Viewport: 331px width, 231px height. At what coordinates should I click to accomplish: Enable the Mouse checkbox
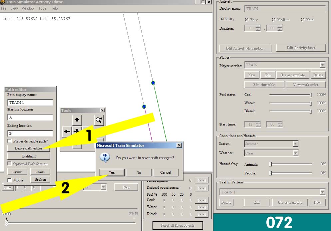(x=10, y=180)
